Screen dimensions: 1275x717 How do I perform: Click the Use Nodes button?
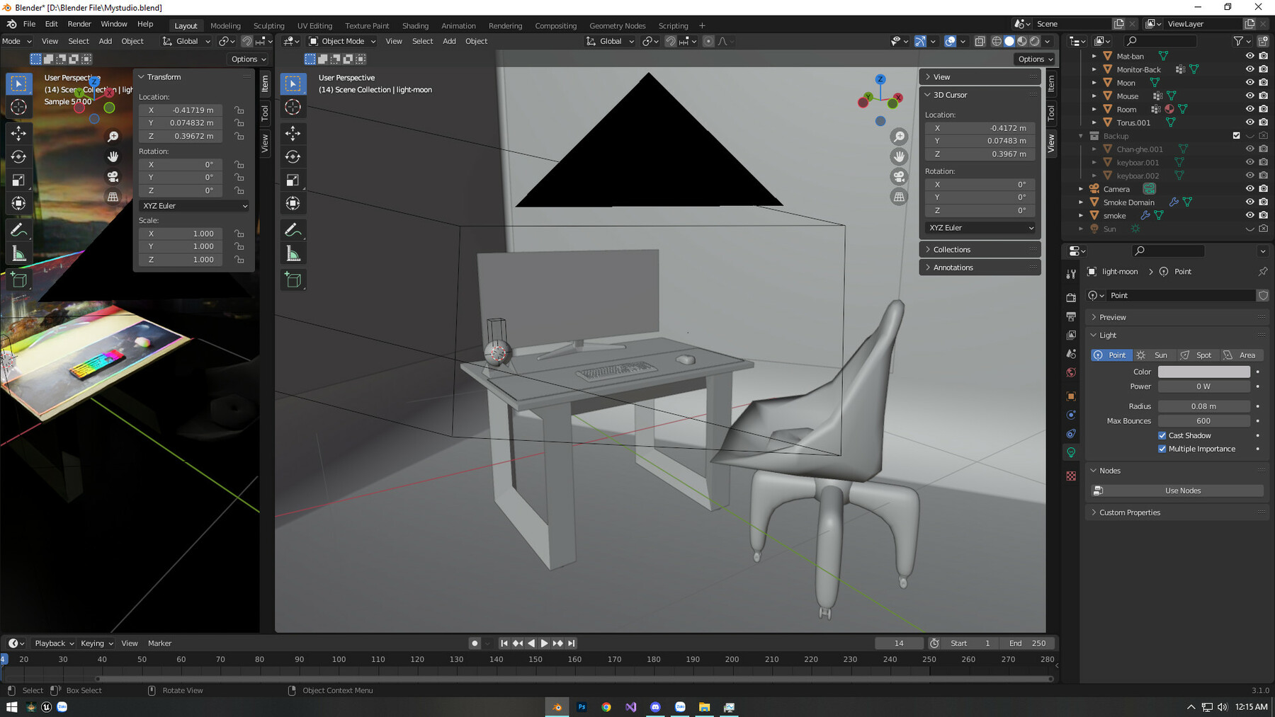(1181, 490)
